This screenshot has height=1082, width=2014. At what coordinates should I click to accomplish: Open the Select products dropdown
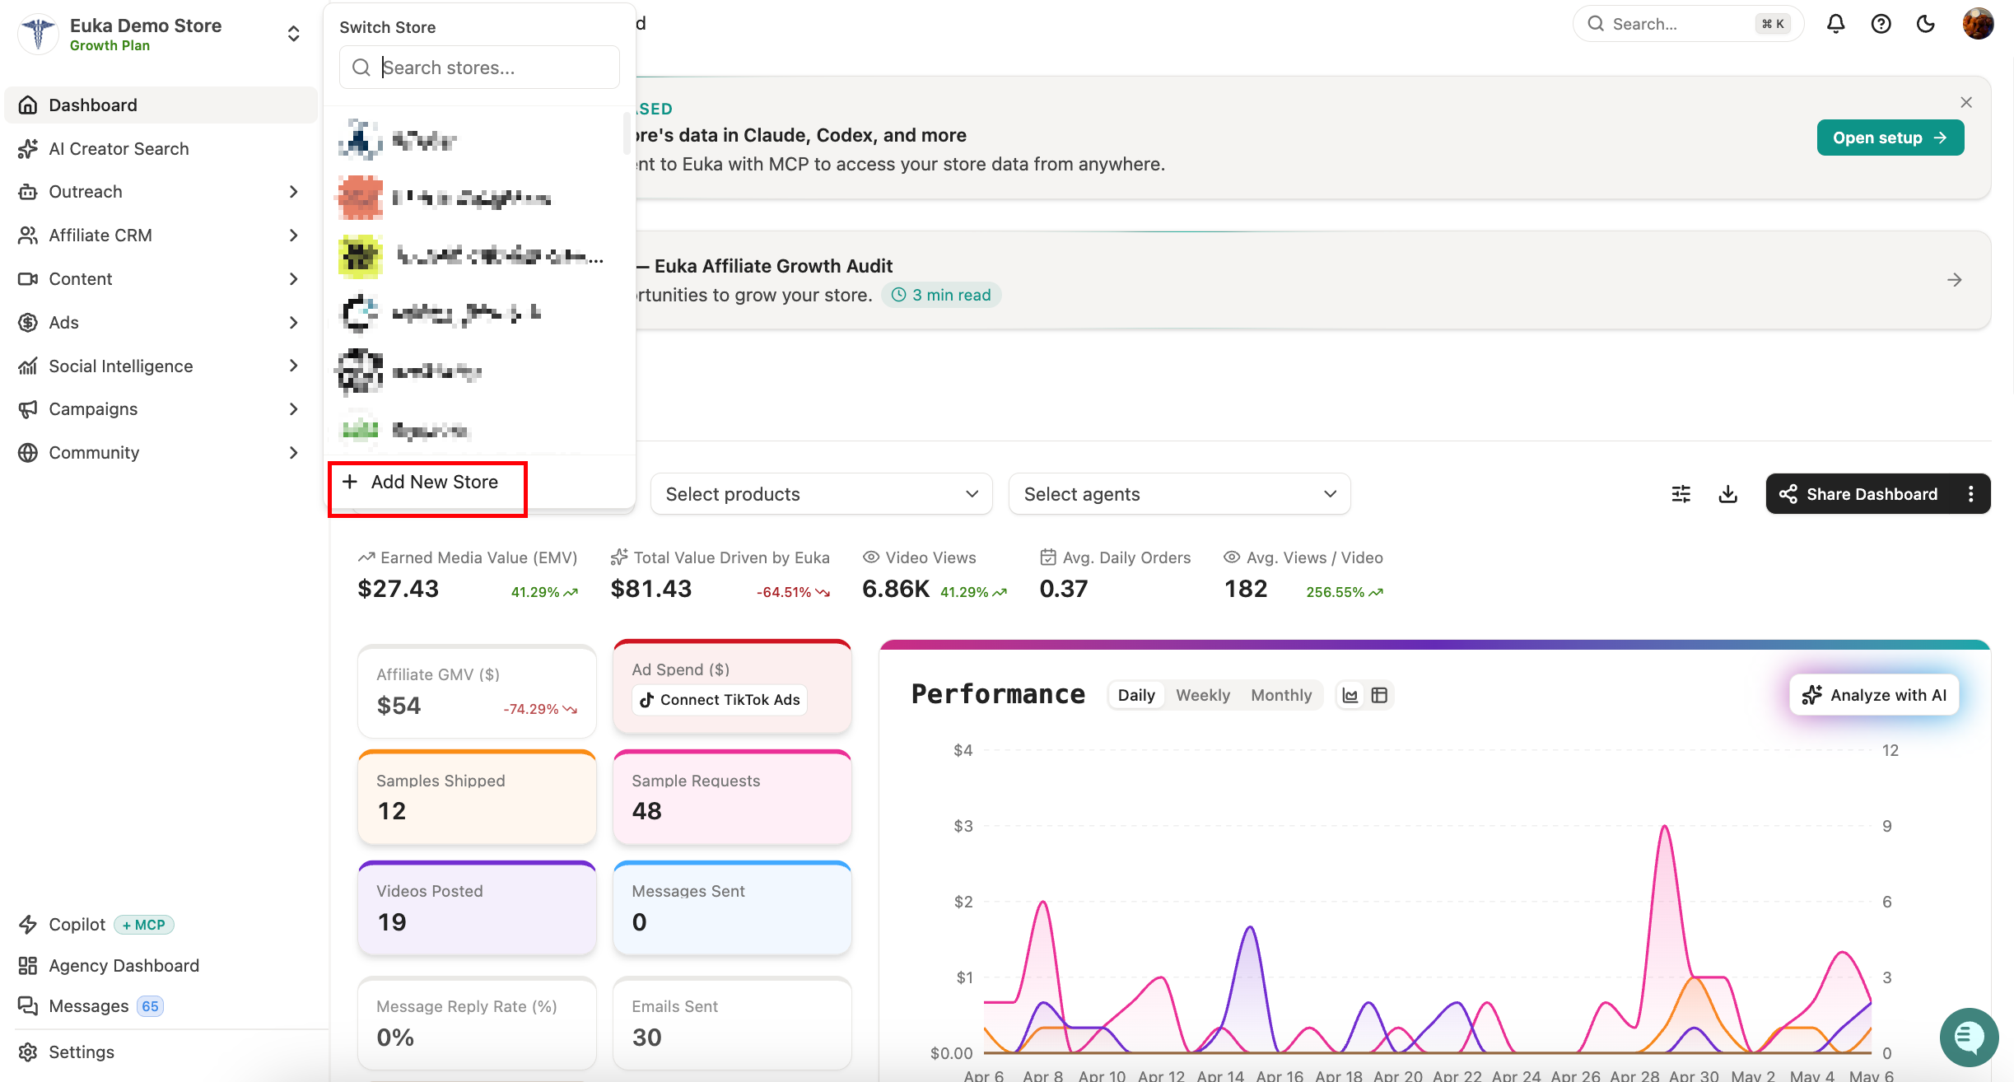(821, 494)
